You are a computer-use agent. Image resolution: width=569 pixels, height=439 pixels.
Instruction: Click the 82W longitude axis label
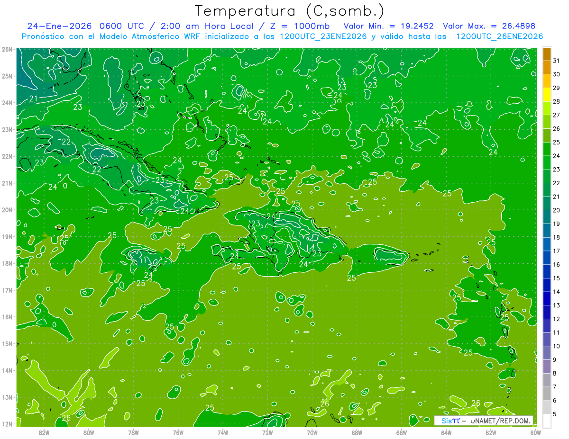point(44,432)
